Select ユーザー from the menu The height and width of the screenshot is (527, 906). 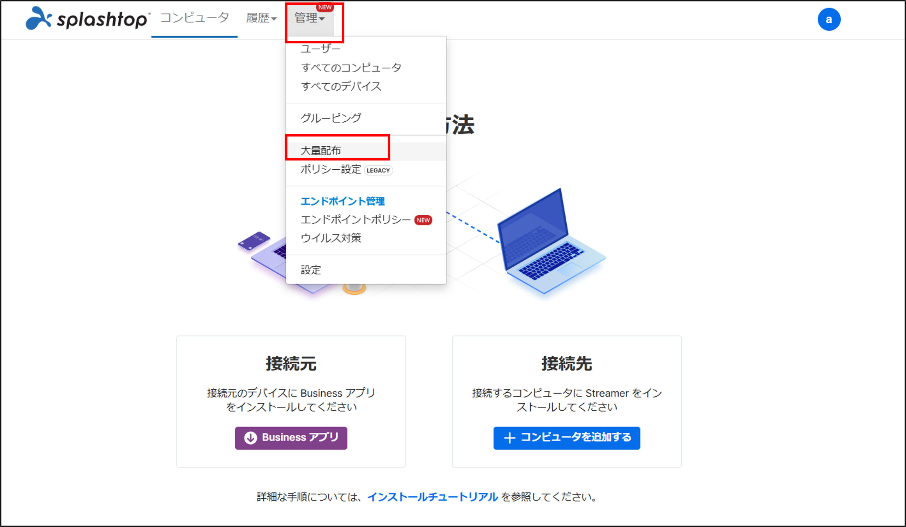pyautogui.click(x=320, y=49)
